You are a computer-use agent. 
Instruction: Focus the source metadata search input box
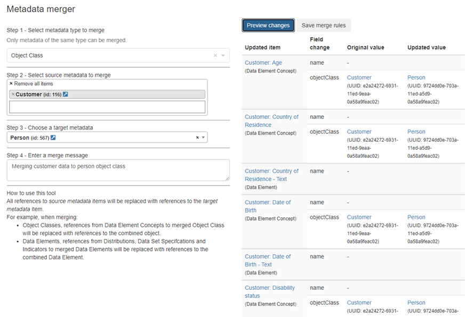click(107, 107)
